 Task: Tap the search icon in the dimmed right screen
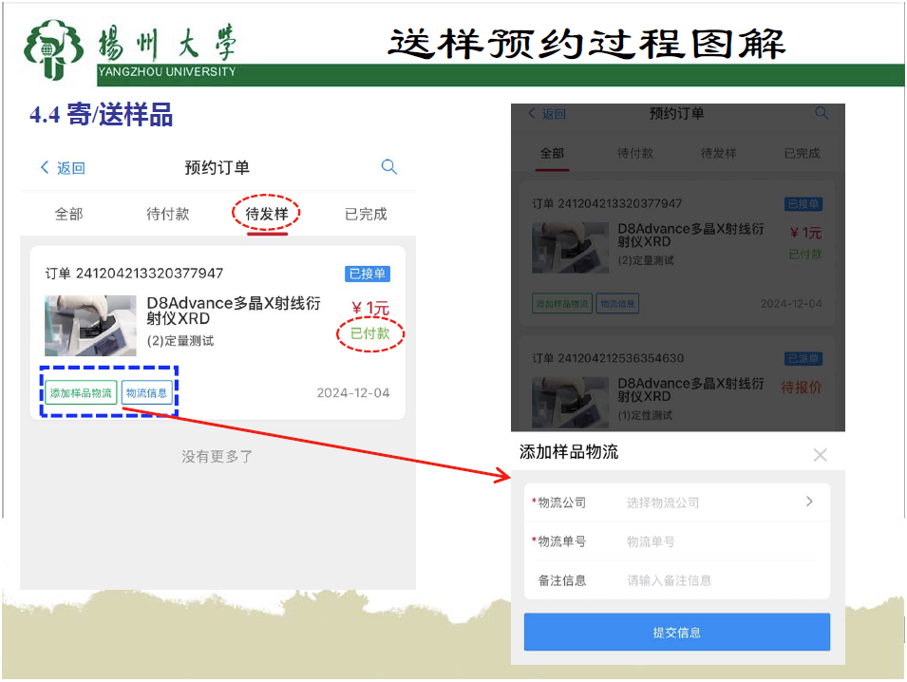point(822,113)
